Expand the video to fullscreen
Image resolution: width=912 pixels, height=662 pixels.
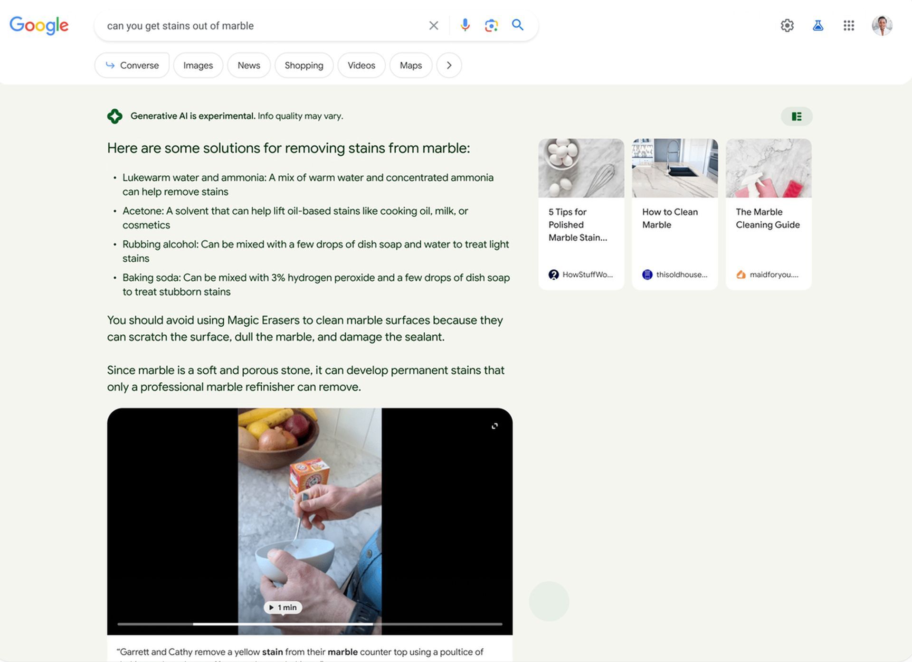pos(494,426)
